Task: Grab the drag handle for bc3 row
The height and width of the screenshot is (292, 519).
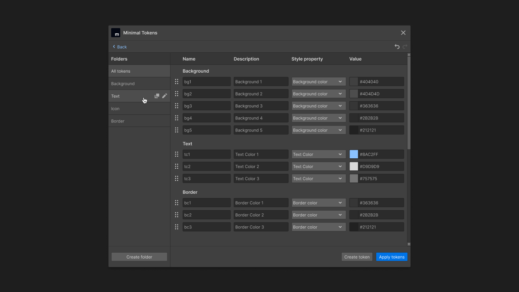Action: (x=176, y=227)
